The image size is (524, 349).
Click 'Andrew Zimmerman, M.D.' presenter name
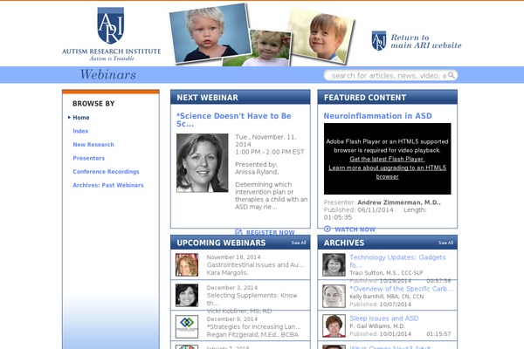[x=399, y=202]
